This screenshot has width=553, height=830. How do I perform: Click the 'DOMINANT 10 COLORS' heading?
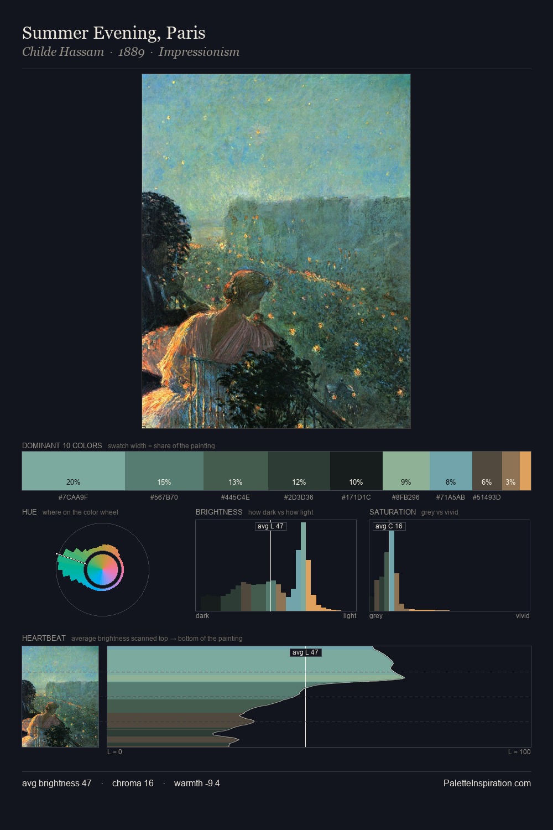[62, 445]
